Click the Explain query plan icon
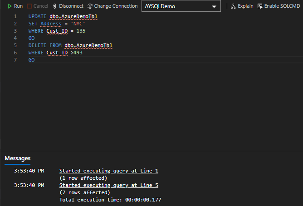Image resolution: width=303 pixels, height=206 pixels. coord(233,6)
